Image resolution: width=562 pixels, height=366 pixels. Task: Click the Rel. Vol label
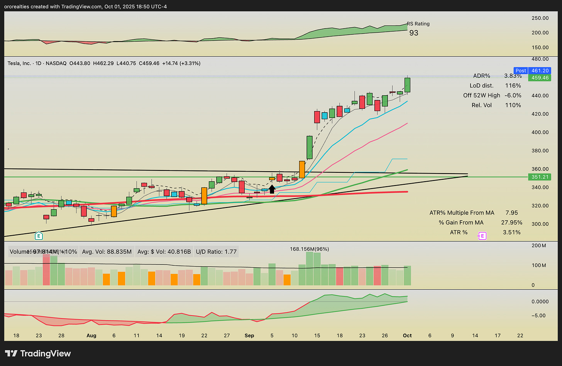pos(482,105)
